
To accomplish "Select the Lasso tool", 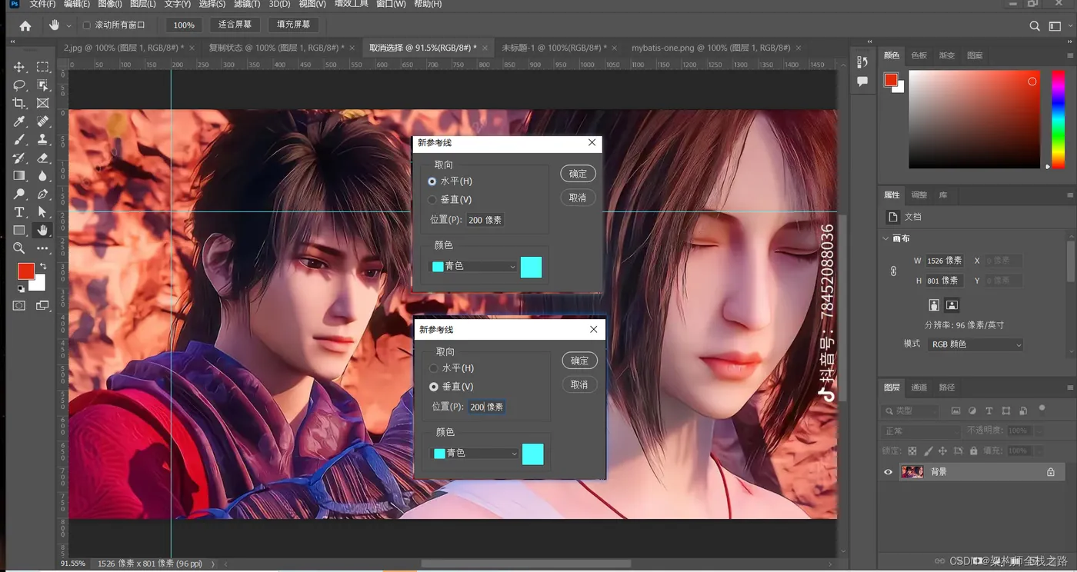I will click(x=19, y=85).
